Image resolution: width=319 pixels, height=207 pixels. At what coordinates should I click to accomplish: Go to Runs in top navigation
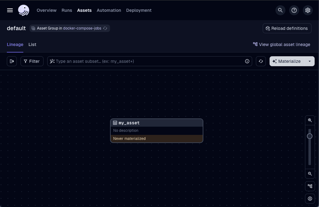coord(67,10)
